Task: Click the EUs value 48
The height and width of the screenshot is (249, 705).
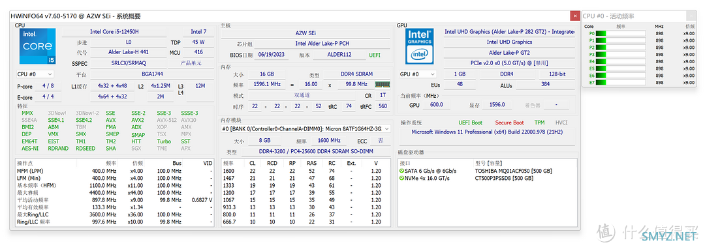Action: click(x=460, y=84)
